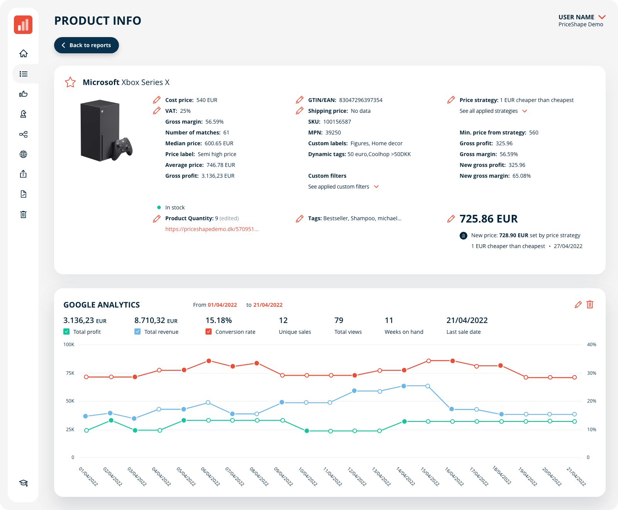Pick the to date 21/04/2022
618x510 pixels.
pyautogui.click(x=268, y=305)
